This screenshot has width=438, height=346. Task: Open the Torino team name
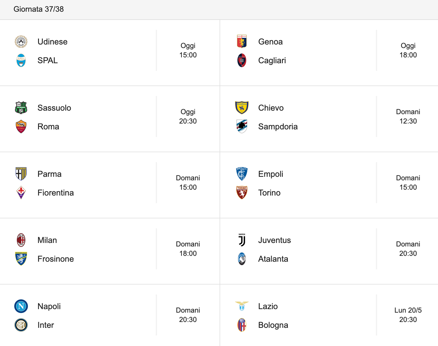pos(269,193)
